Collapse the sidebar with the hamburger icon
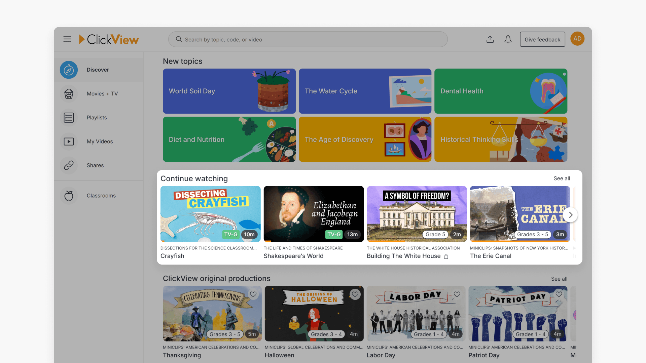The width and height of the screenshot is (646, 363). 67,39
